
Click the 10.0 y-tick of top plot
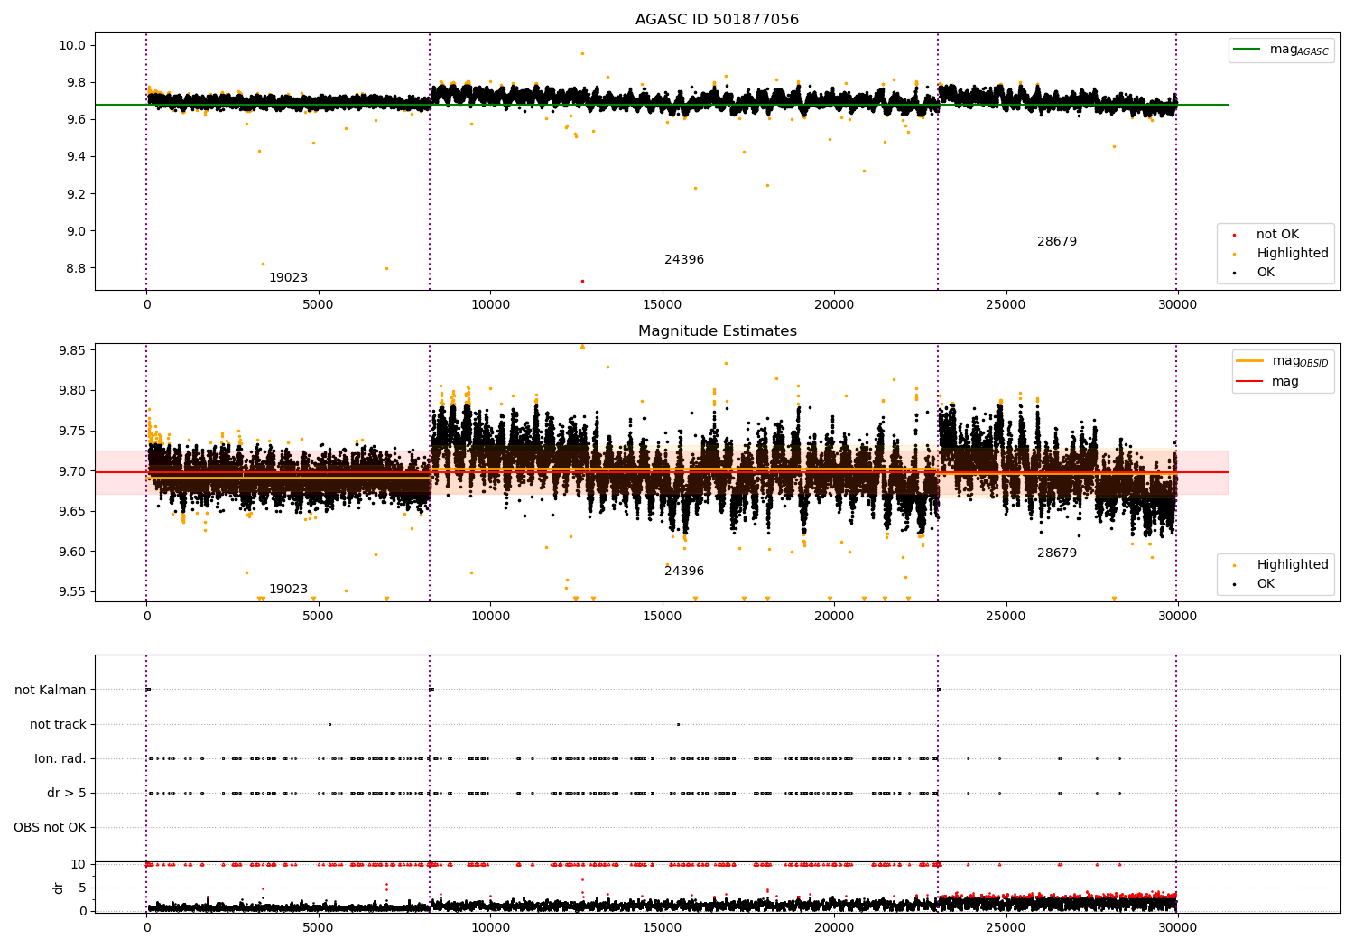pyautogui.click(x=72, y=46)
